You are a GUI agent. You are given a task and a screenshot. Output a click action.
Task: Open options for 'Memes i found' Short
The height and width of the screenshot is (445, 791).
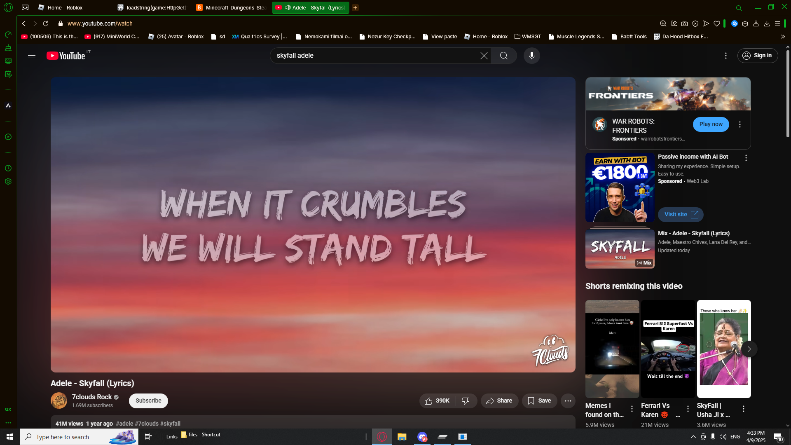[632, 409]
